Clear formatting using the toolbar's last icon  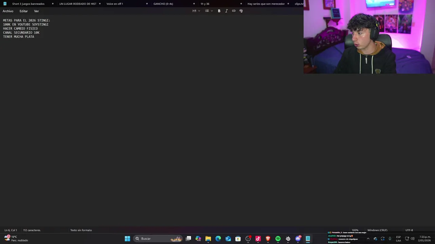[241, 11]
